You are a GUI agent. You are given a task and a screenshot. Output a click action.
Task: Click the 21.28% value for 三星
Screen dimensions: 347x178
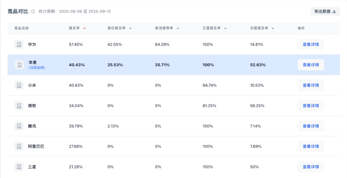76,167
